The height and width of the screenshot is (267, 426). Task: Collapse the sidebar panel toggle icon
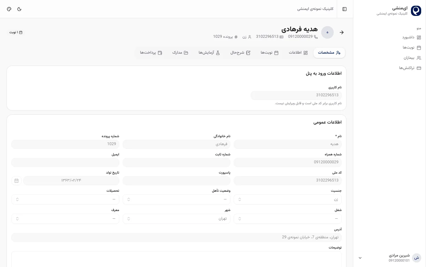pos(344,9)
